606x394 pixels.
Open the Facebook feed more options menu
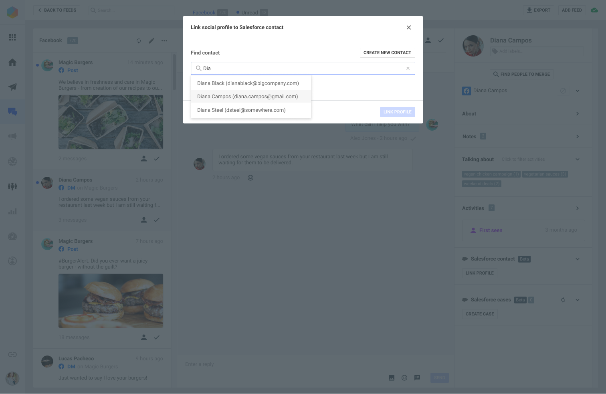click(x=164, y=40)
